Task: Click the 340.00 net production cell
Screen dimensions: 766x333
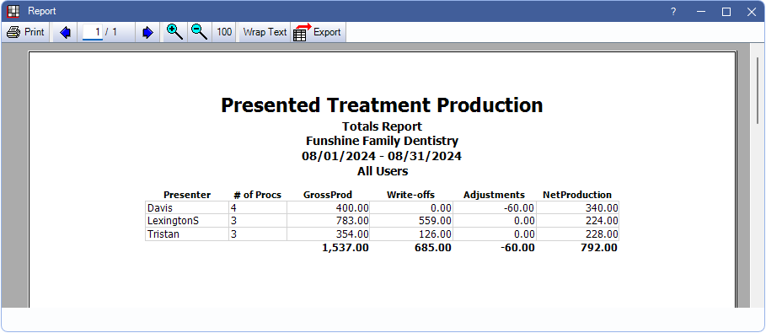Action: 578,208
